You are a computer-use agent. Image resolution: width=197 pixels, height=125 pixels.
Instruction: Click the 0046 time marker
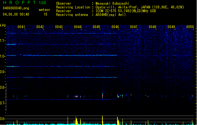[115, 27]
